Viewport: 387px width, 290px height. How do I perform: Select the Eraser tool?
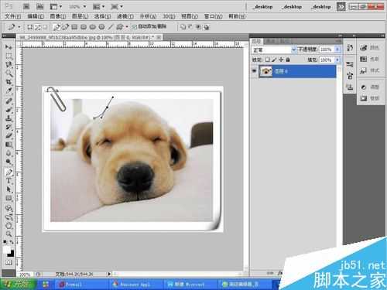[x=9, y=135]
